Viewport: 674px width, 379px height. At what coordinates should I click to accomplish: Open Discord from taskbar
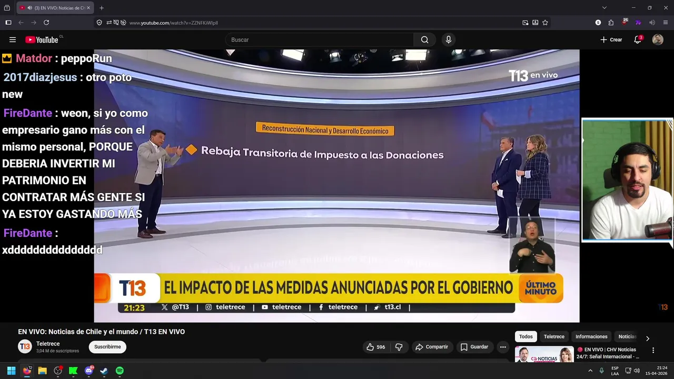pos(88,371)
